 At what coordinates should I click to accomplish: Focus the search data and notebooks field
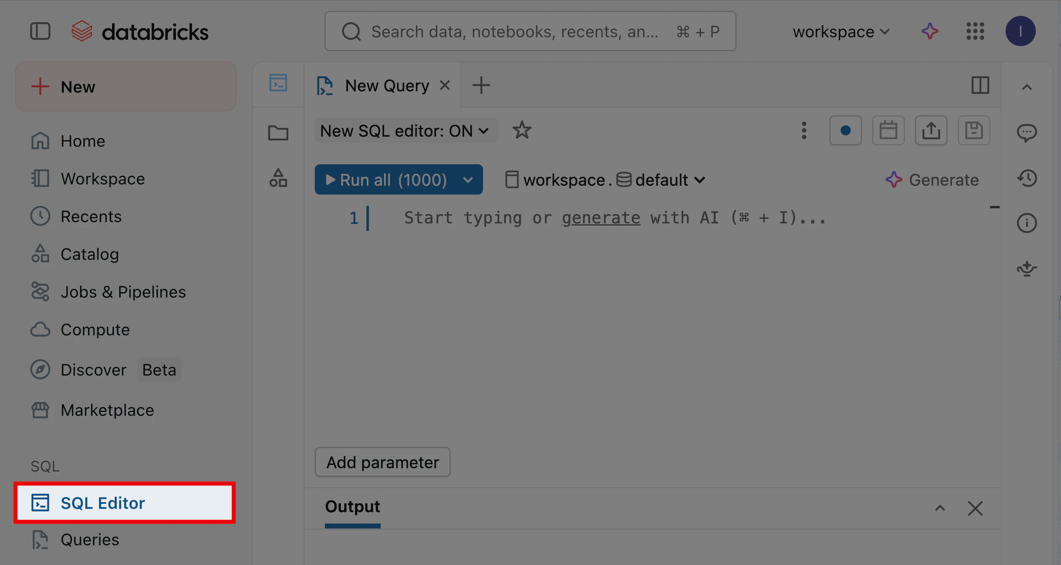[514, 31]
